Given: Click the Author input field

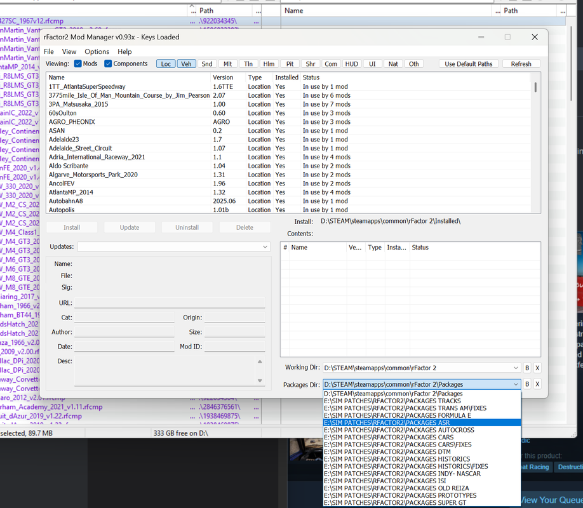Looking at the screenshot, I should (124, 331).
